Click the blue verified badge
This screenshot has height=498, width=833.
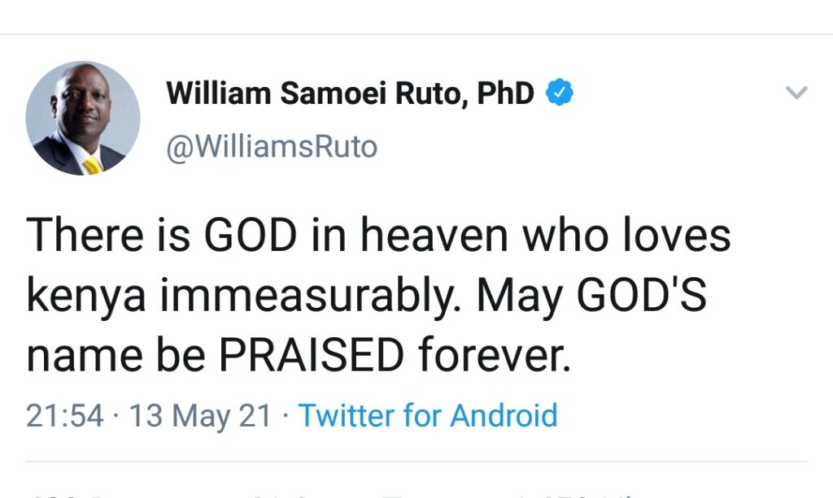coord(560,94)
